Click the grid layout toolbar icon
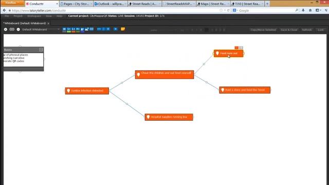This screenshot has width=329, height=185. click(x=92, y=29)
